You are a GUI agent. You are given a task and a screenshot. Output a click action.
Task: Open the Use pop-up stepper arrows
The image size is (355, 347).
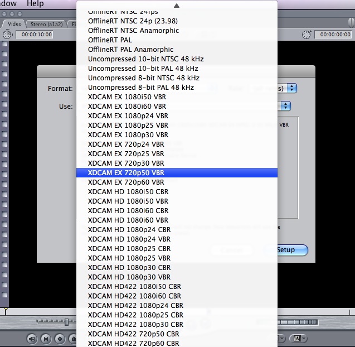click(x=286, y=106)
